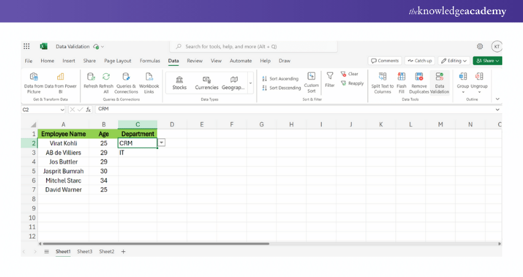The width and height of the screenshot is (523, 277).
Task: Switch to the Formulas ribbon tab
Action: tap(150, 61)
